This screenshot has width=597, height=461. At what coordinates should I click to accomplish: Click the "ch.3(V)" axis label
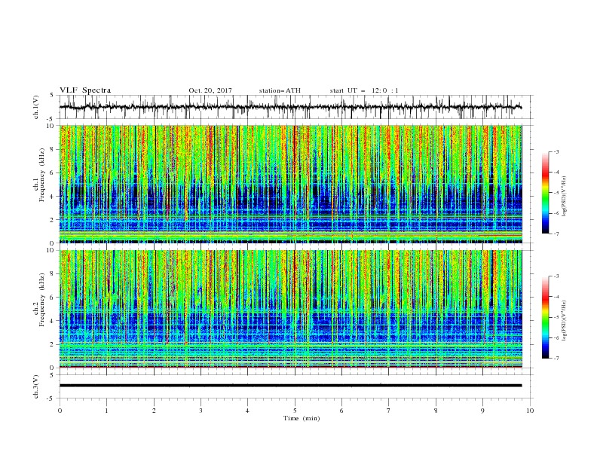click(x=36, y=386)
